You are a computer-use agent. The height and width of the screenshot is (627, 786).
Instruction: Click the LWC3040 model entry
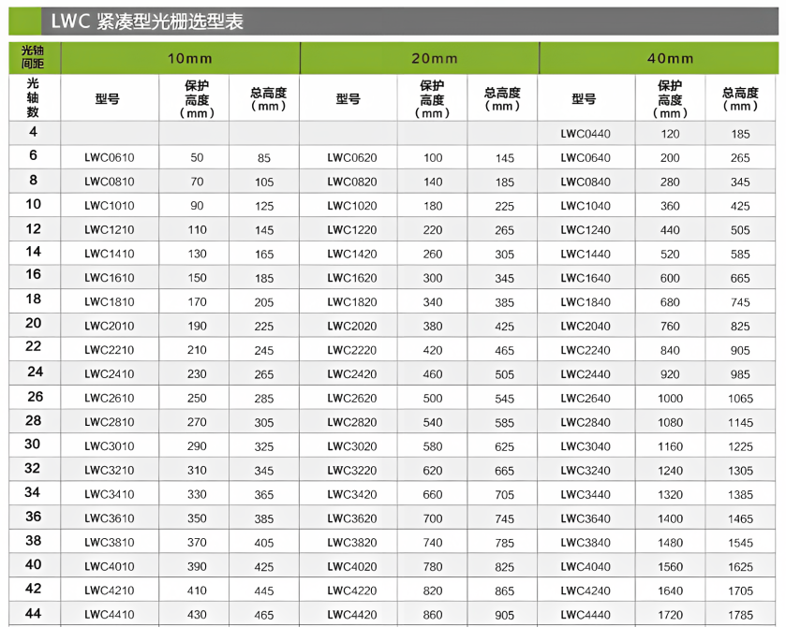pyautogui.click(x=585, y=446)
